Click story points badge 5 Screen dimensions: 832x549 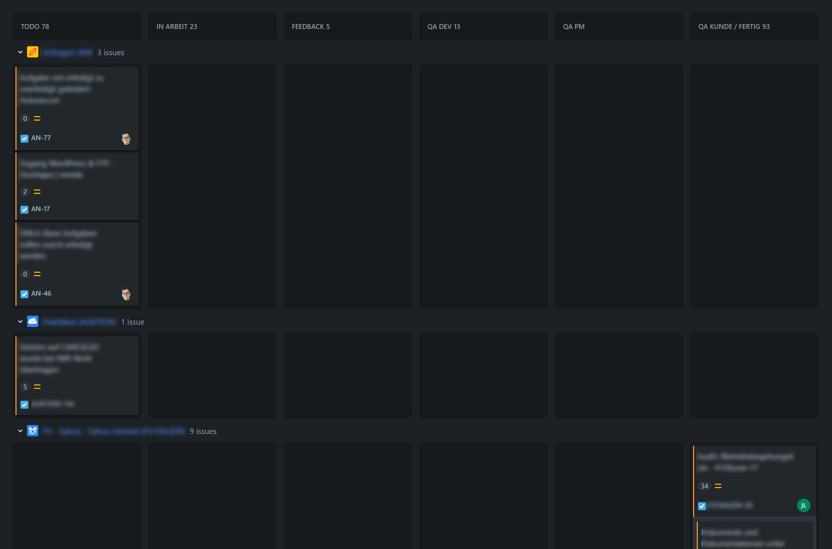click(x=25, y=387)
